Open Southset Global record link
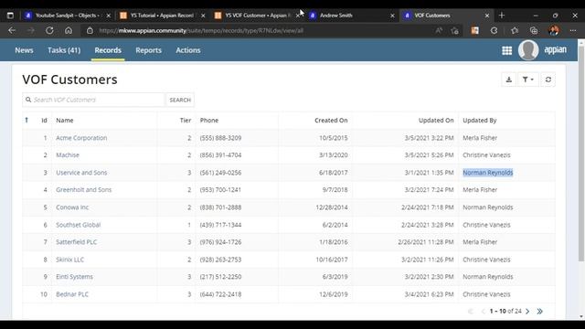This screenshot has width=585, height=329. tap(79, 225)
